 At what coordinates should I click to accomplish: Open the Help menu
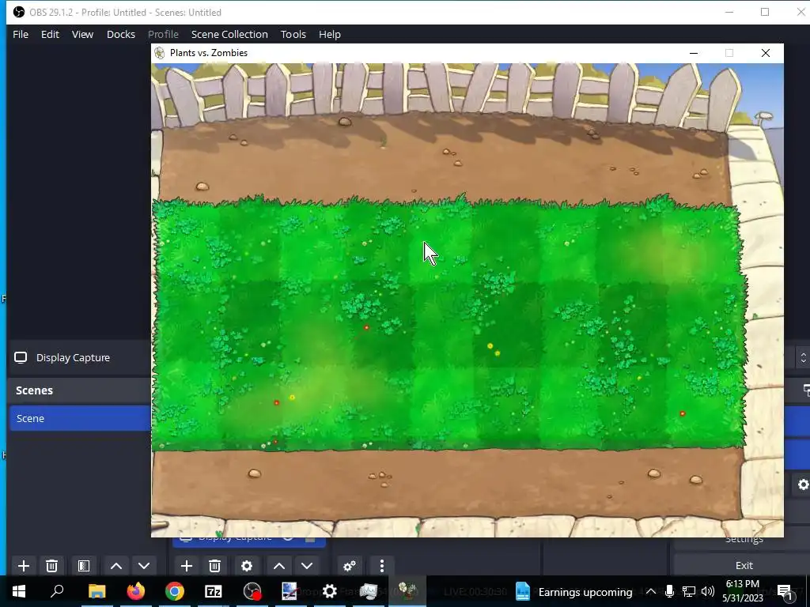330,34
